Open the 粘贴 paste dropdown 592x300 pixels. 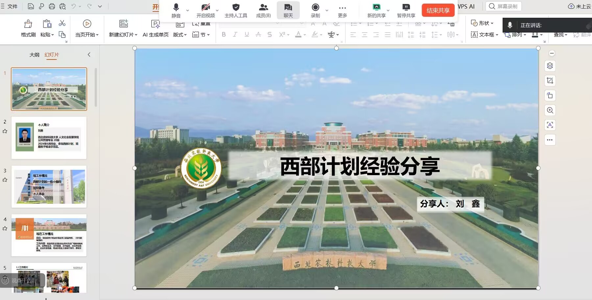[47, 35]
